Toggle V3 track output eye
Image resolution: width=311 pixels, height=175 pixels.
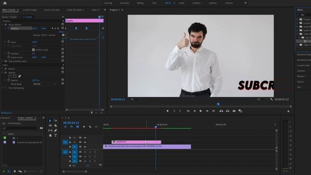point(85,138)
